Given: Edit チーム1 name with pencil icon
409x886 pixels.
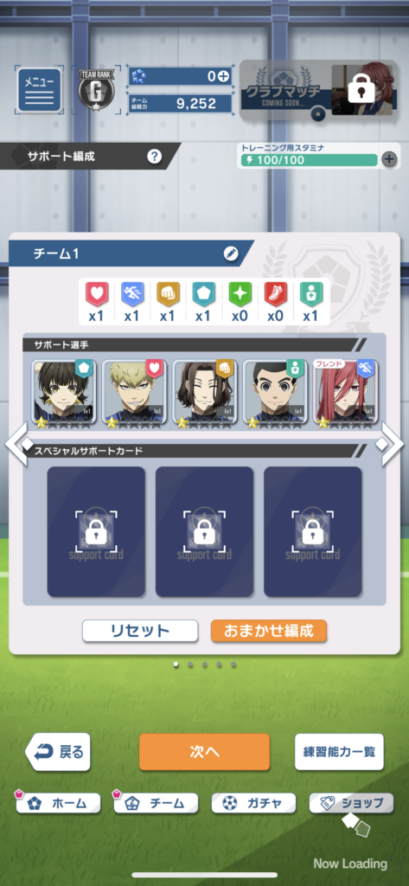Looking at the screenshot, I should point(231,254).
